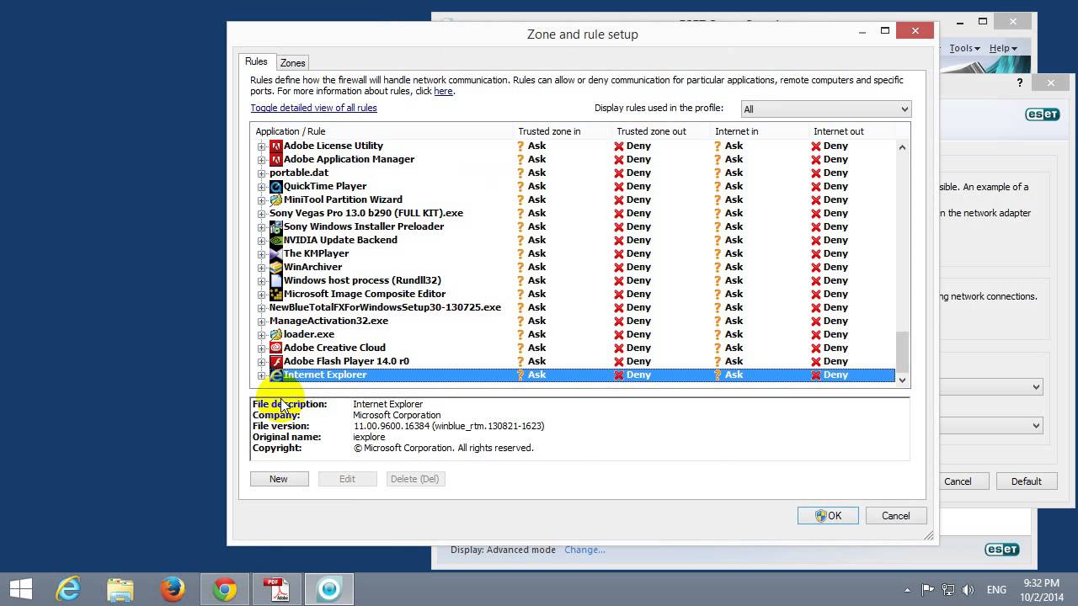
Task: Open Adobe PDF reader from the taskbar
Action: (x=276, y=589)
